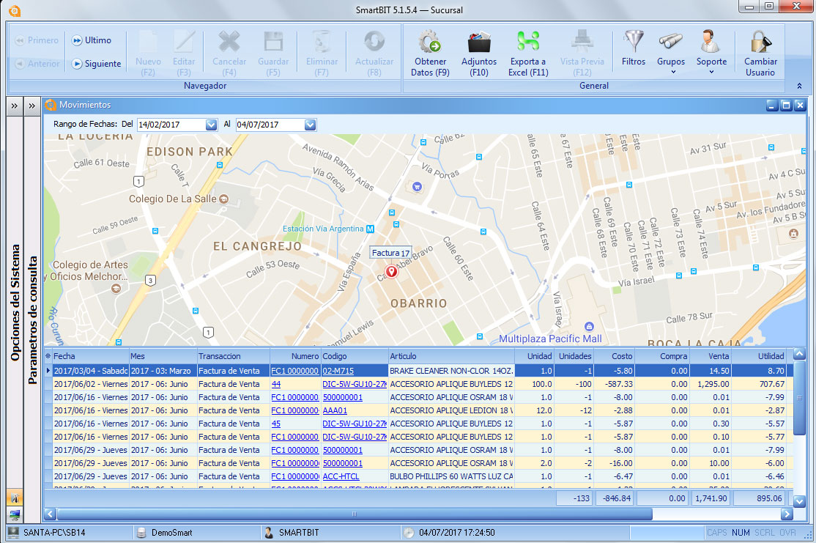The width and height of the screenshot is (816, 543).
Task: Run Obtener Datos (F9)
Action: tap(430, 53)
